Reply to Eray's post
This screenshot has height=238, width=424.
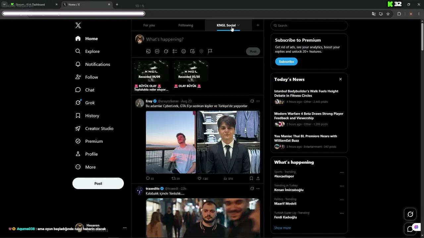pos(150,178)
